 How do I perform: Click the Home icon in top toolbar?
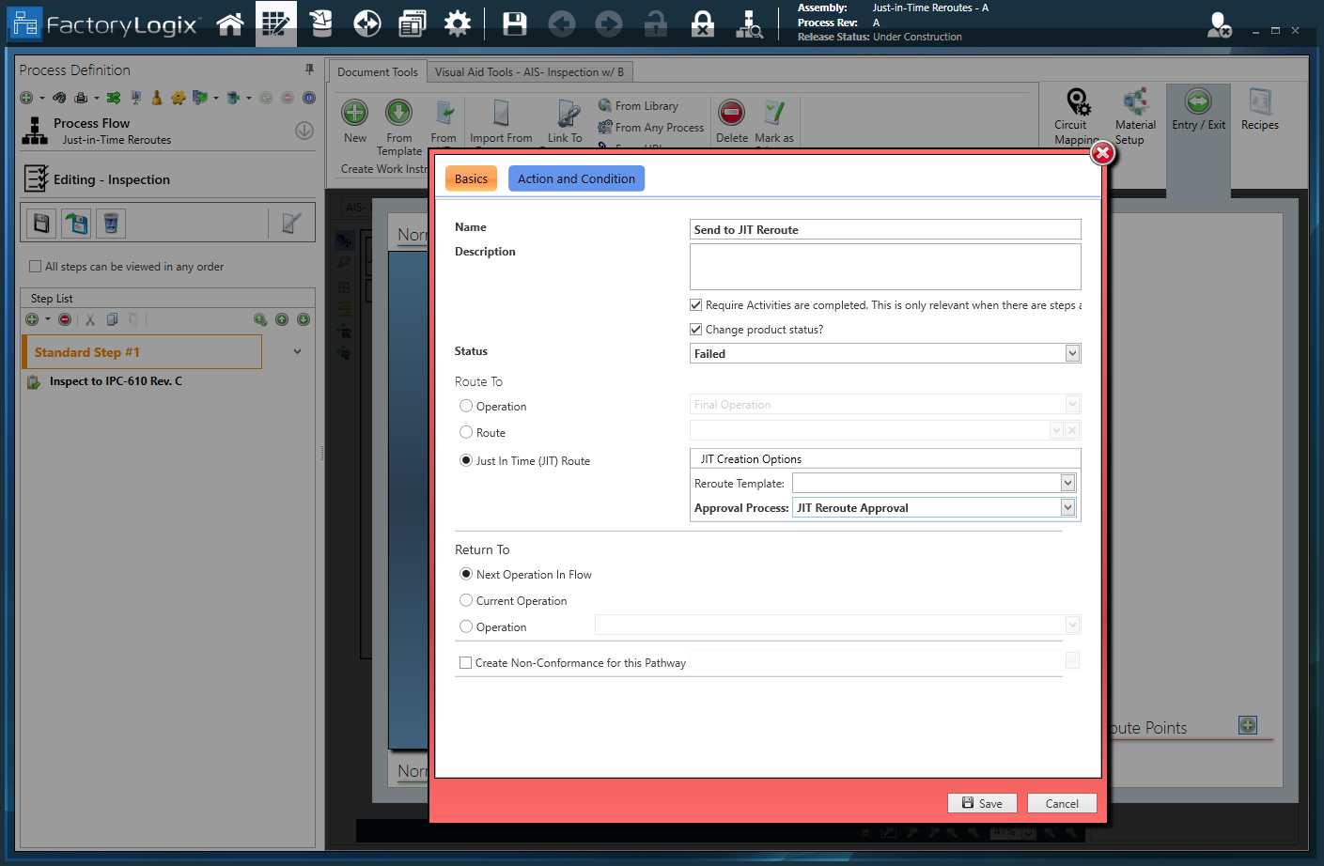230,23
